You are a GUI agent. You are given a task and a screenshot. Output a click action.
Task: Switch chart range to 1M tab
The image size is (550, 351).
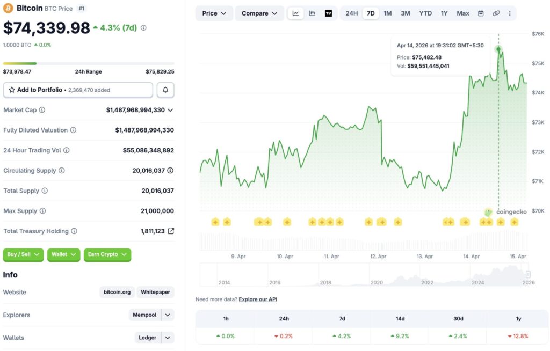388,13
